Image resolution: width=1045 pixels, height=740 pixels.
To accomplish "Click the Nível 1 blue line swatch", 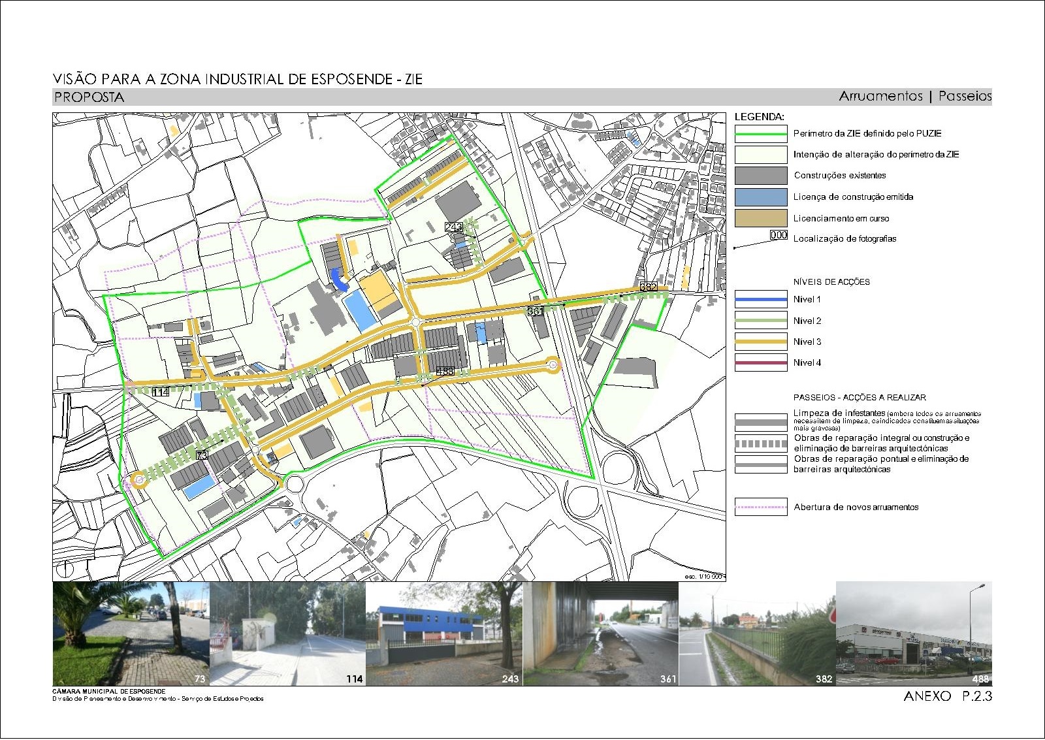I will tap(761, 300).
